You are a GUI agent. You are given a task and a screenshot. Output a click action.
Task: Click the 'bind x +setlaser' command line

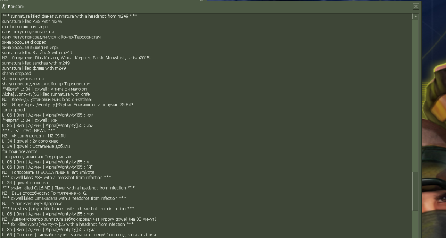tap(47, 100)
